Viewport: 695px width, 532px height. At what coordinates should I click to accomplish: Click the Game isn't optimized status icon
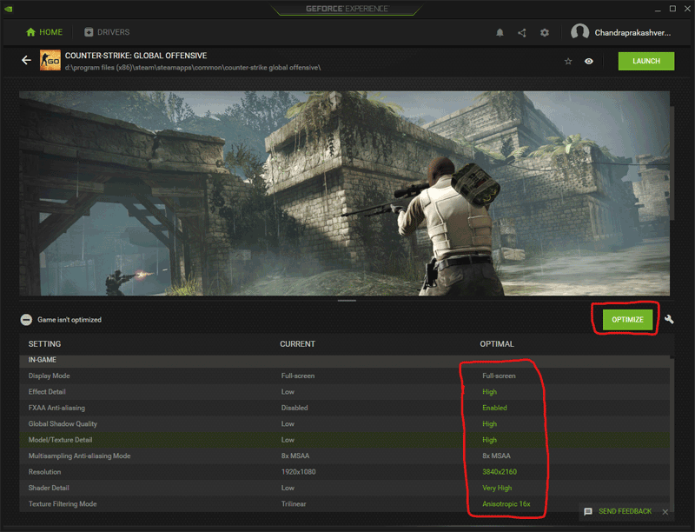(26, 320)
